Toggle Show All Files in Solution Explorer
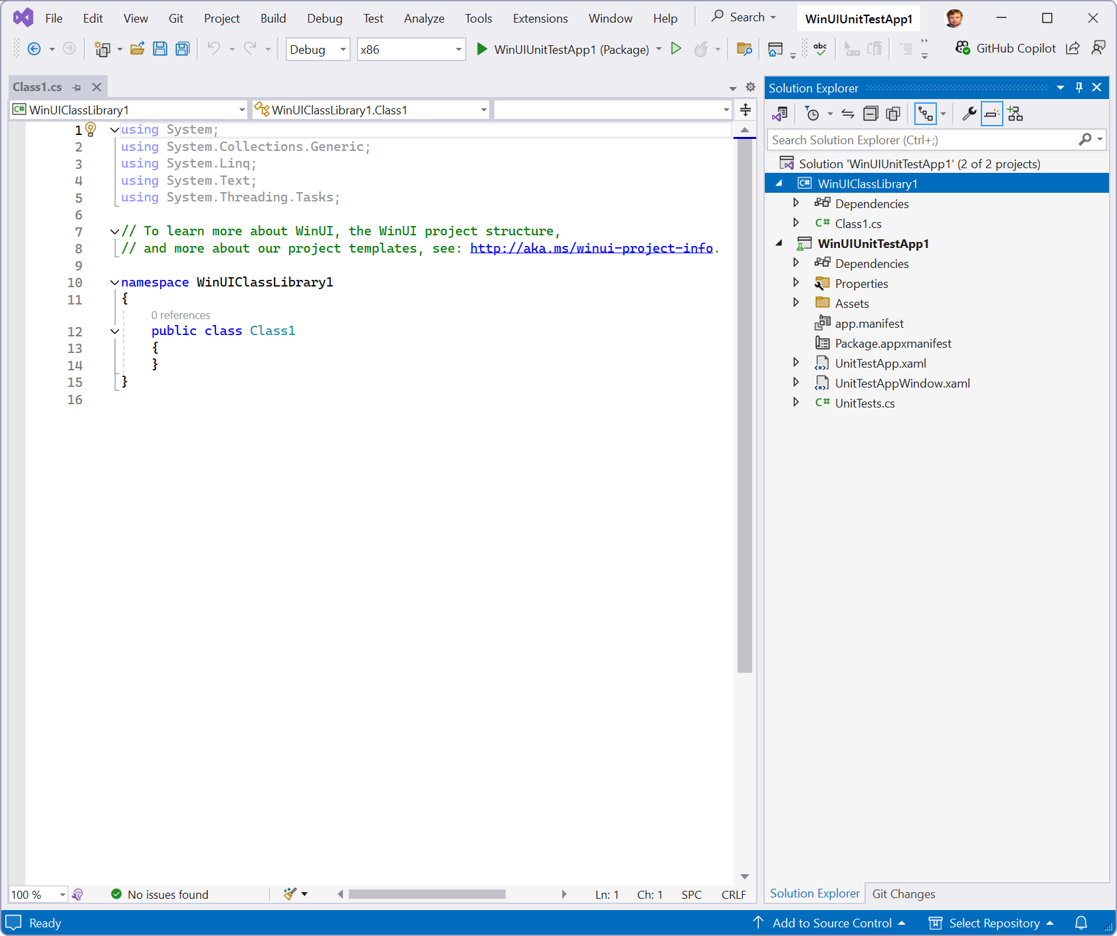1117x936 pixels. pos(925,113)
